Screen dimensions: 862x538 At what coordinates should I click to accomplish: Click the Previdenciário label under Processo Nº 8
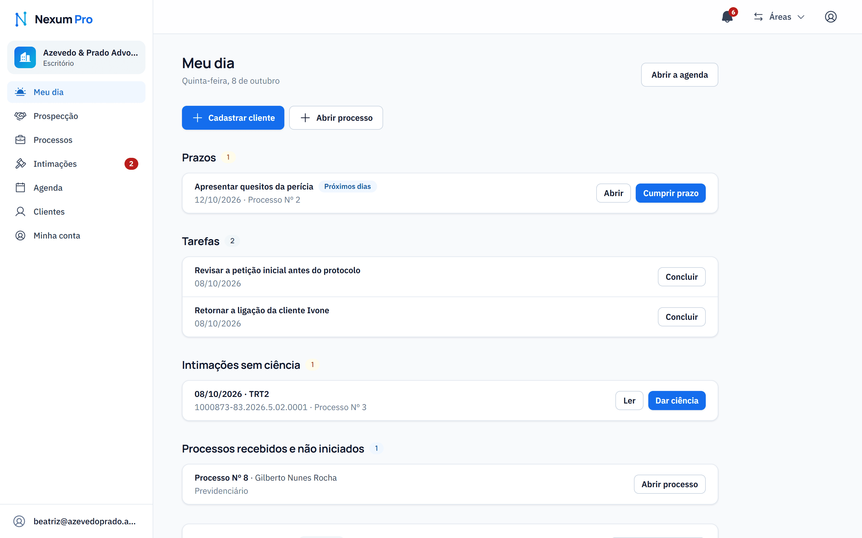click(221, 491)
